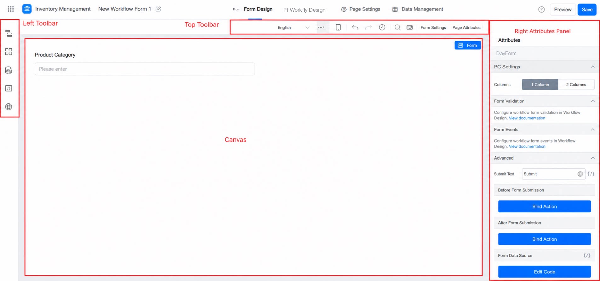The height and width of the screenshot is (281, 600).
Task: Open the English language dropdown
Action: coord(293,27)
